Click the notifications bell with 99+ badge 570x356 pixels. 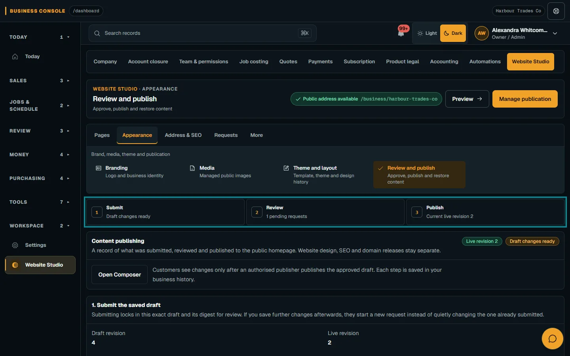(x=401, y=32)
